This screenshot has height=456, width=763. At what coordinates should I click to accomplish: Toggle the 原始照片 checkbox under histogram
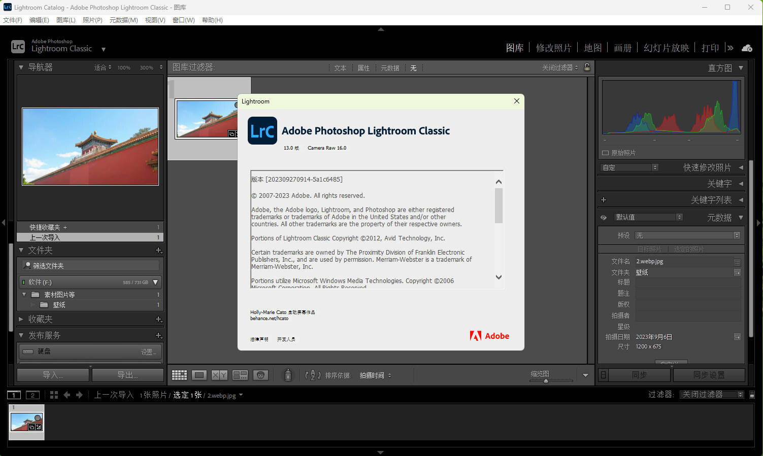[605, 153]
